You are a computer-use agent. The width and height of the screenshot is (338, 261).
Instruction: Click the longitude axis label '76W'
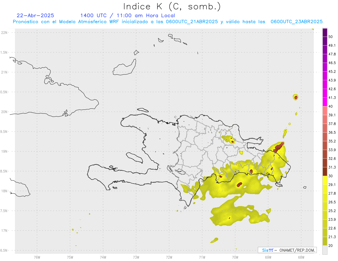tap(37, 257)
